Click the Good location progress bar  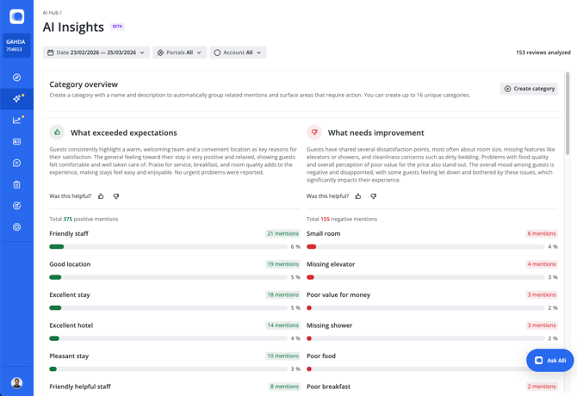click(168, 277)
